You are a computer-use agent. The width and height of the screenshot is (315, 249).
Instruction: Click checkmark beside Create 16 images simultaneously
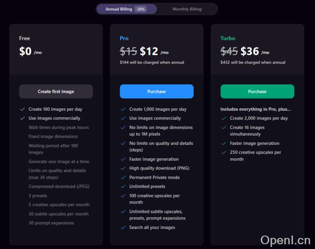224,128
